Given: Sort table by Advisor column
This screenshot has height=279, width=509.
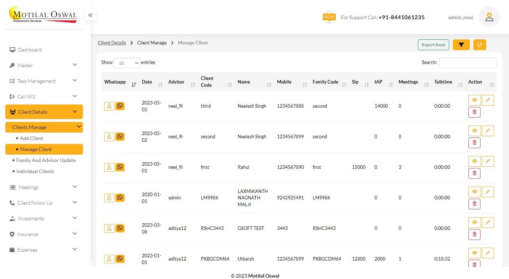Looking at the screenshot, I should (x=182, y=82).
